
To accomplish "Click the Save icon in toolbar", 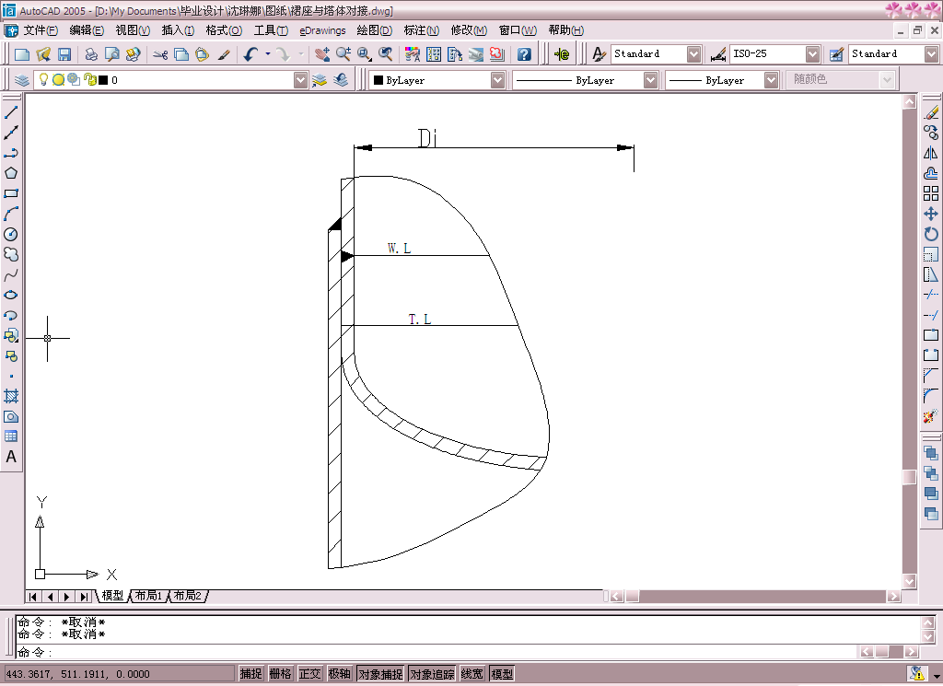I will 64,54.
